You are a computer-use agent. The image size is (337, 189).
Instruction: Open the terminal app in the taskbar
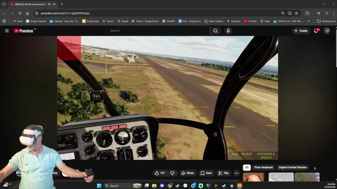209,186
